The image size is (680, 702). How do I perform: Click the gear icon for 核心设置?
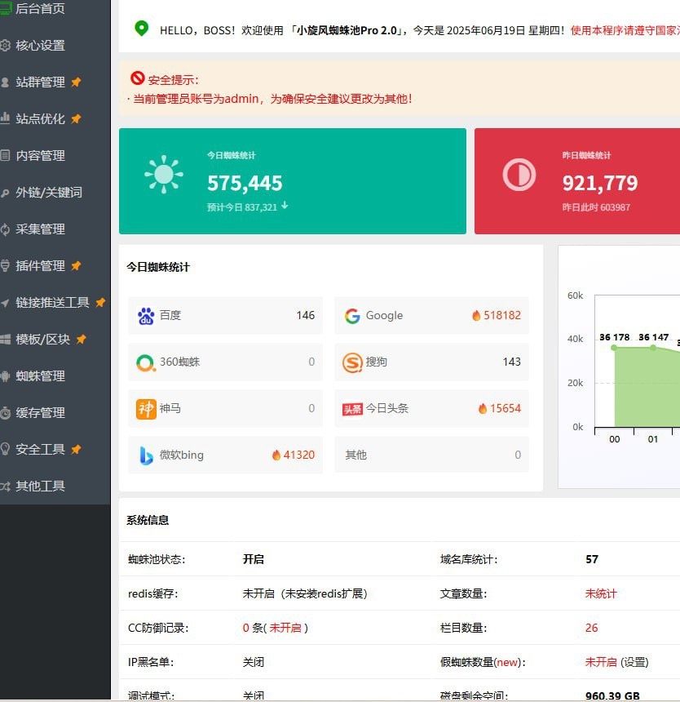5,45
